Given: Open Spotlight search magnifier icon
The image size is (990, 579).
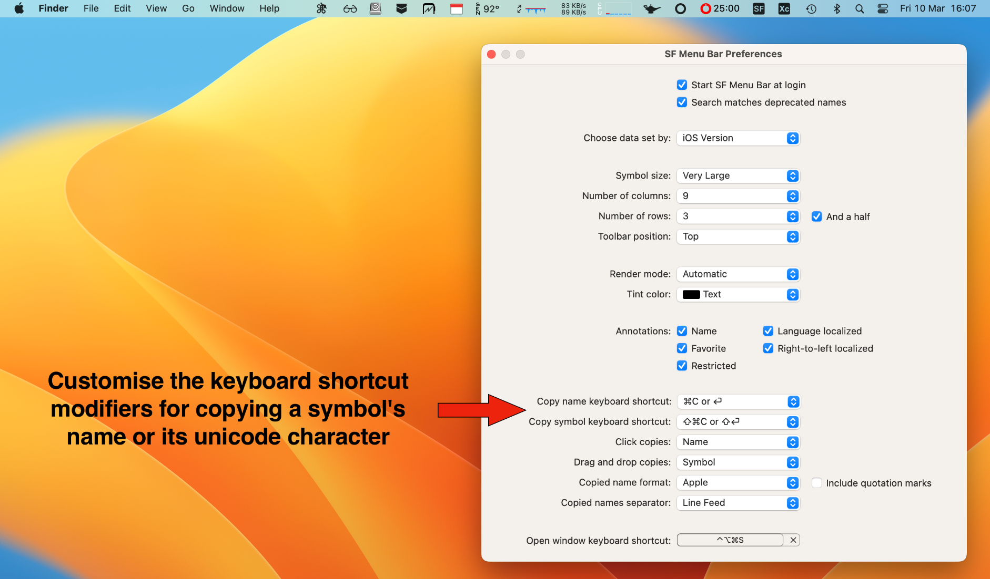Looking at the screenshot, I should [860, 8].
